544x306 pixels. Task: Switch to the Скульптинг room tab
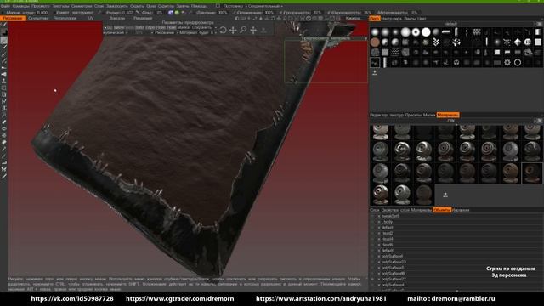38,18
